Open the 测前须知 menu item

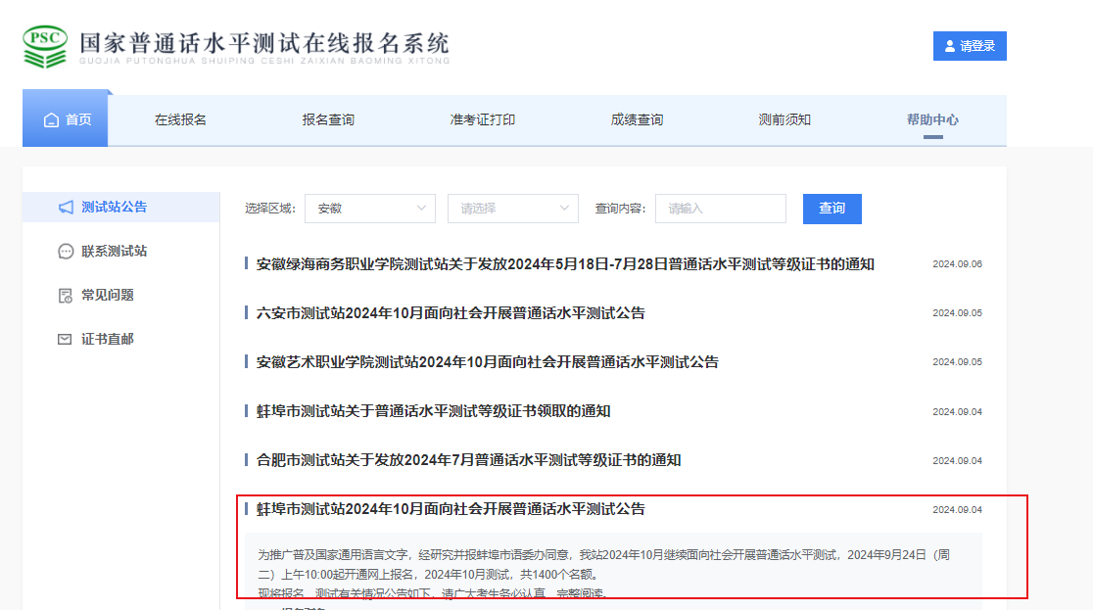(x=784, y=119)
